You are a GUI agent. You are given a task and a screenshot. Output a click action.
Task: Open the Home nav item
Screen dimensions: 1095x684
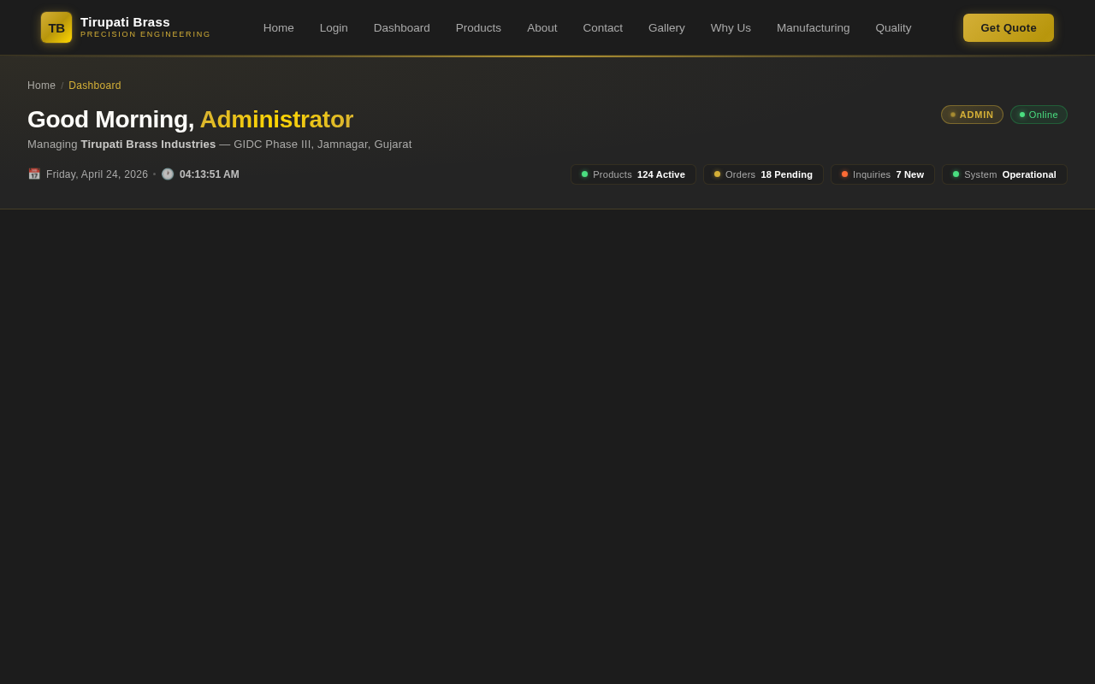[279, 27]
